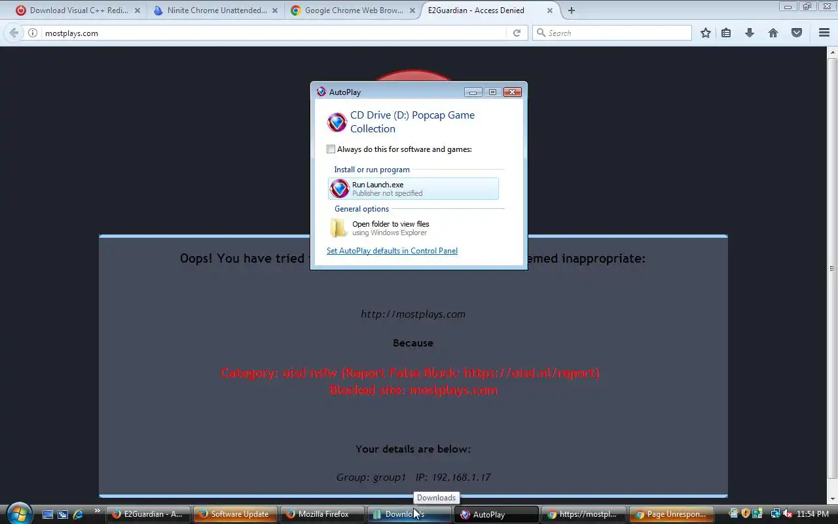
Task: Switch to Ninite Chrome Unattended tab
Action: pyautogui.click(x=216, y=10)
